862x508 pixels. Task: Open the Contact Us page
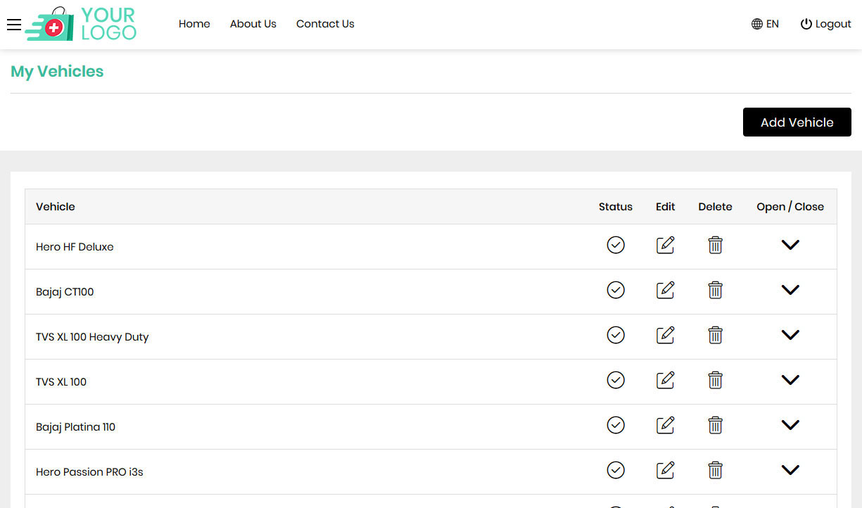click(x=325, y=24)
